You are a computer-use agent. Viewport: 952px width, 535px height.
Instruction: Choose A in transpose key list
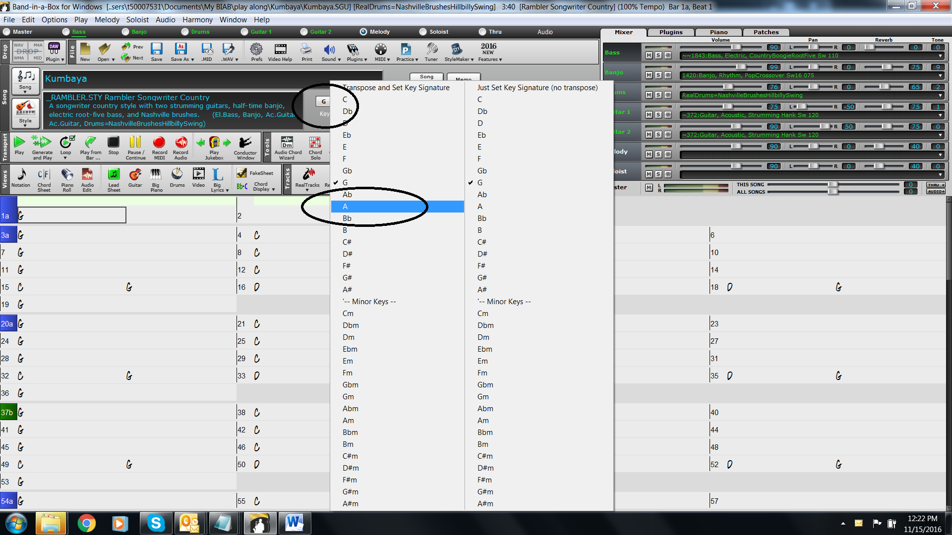[398, 207]
